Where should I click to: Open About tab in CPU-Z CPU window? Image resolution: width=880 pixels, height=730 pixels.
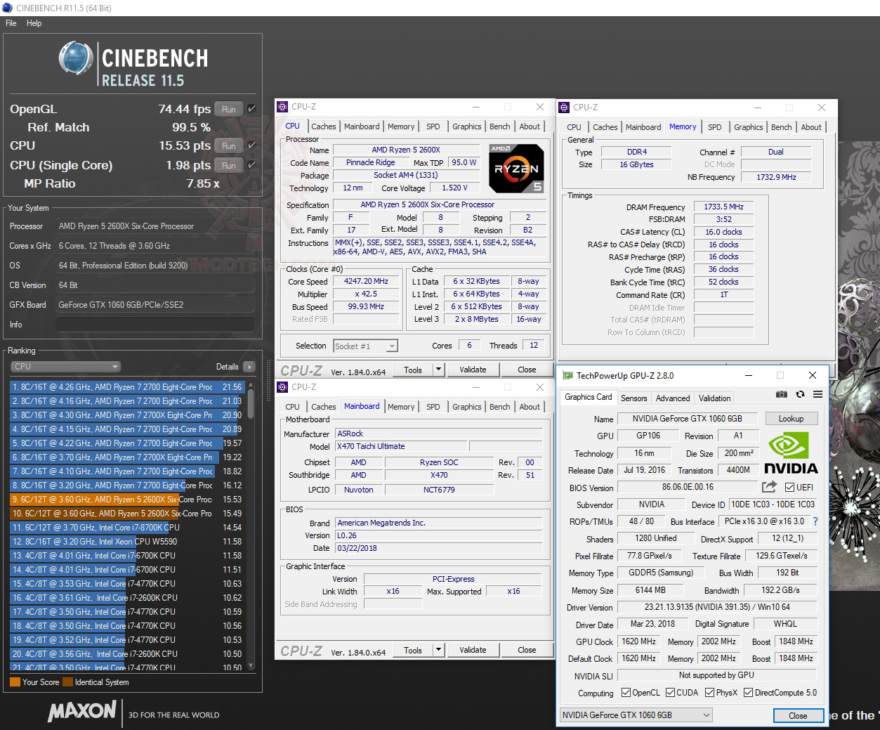(530, 126)
